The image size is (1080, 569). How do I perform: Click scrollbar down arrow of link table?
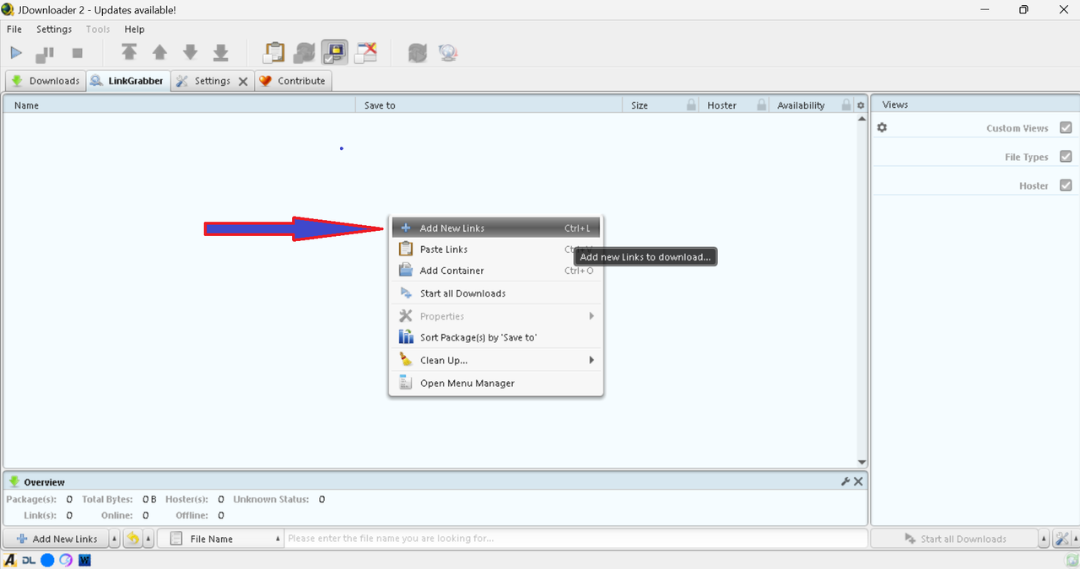click(861, 462)
